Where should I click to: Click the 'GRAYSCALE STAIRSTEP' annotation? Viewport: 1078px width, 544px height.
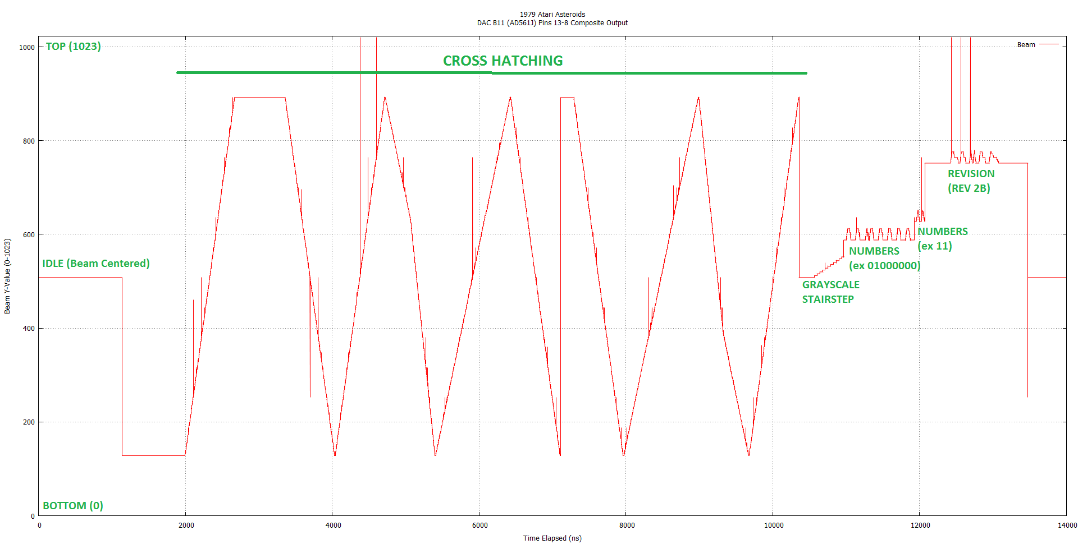click(830, 292)
